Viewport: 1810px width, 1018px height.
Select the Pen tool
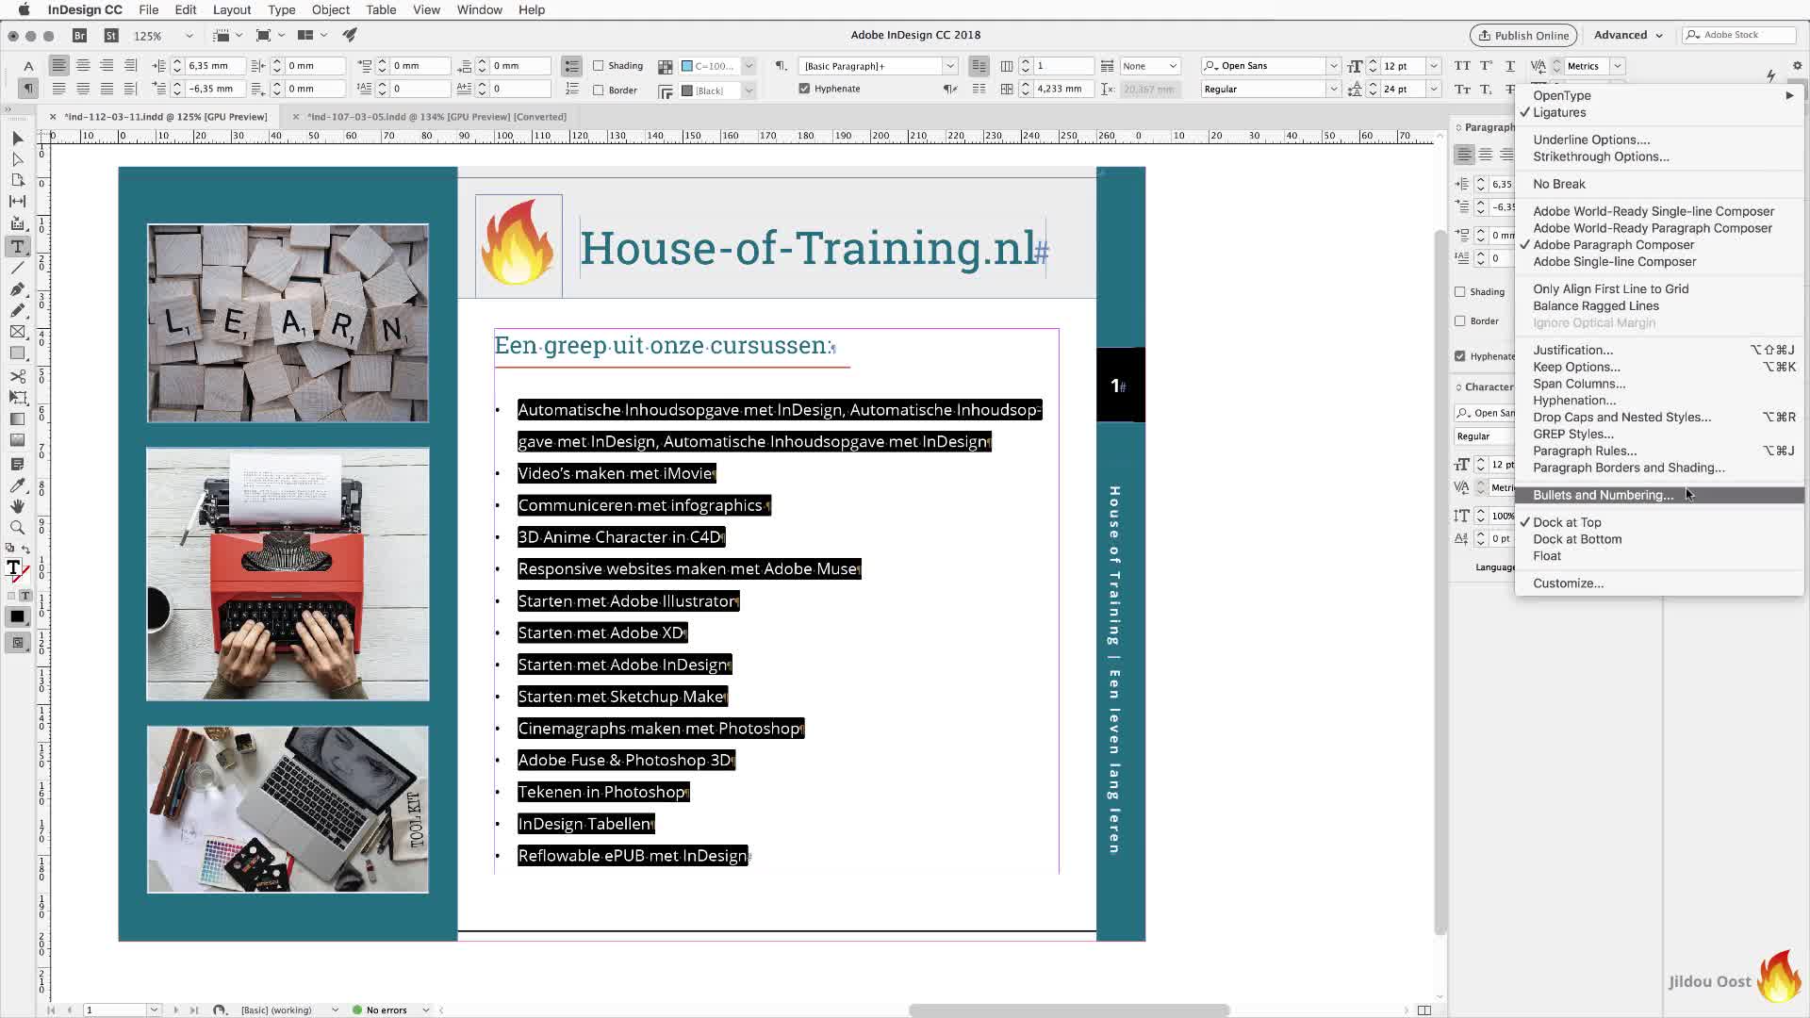[x=17, y=289]
